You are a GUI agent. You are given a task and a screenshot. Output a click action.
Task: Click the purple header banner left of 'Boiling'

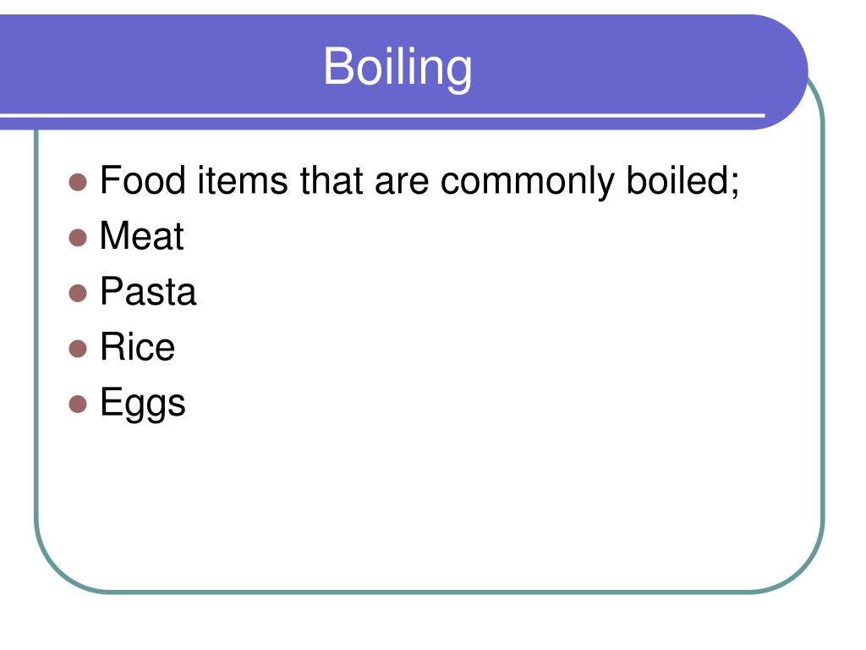click(x=160, y=66)
